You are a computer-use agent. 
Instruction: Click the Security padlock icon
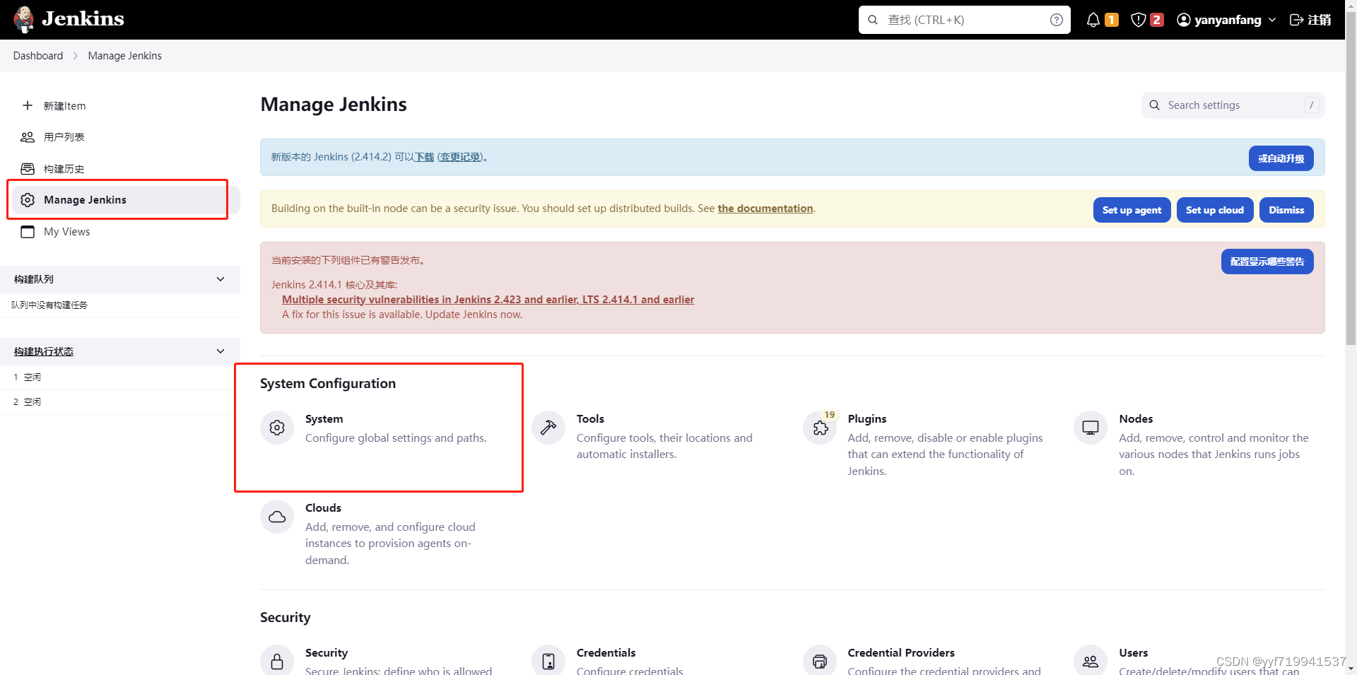tap(276, 660)
